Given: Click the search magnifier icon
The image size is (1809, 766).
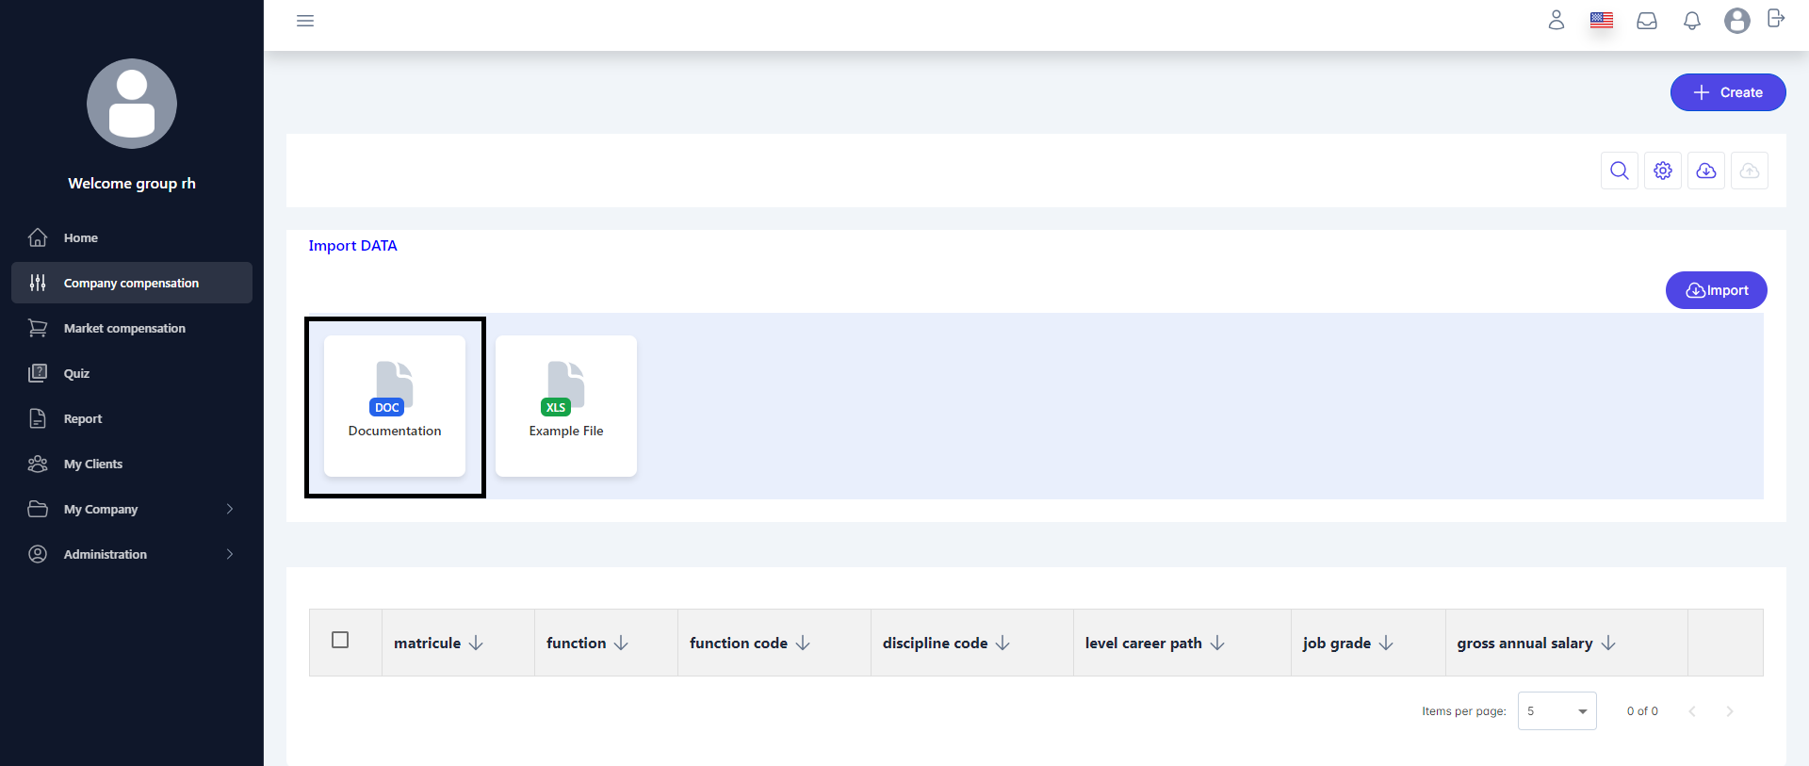Looking at the screenshot, I should (1619, 171).
